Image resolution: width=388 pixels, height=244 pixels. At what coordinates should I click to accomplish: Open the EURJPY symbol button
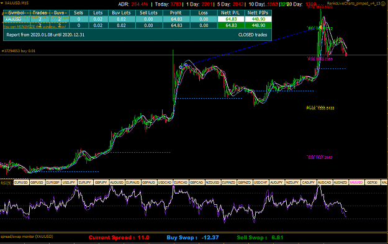[x=85, y=183]
